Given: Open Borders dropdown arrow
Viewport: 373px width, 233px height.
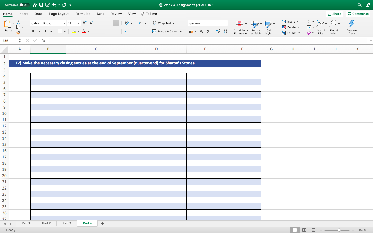Looking at the screenshot, I should pos(65,31).
